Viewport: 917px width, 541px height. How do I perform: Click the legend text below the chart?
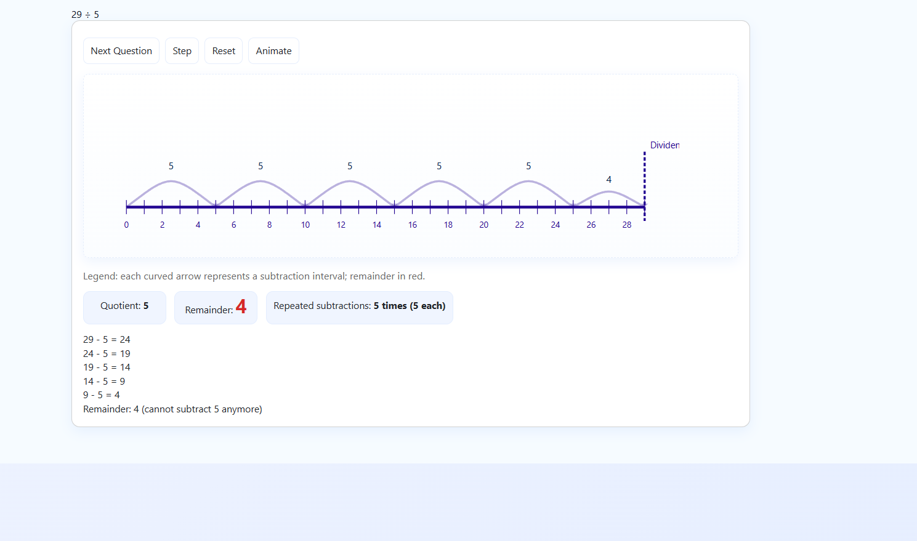click(x=254, y=276)
